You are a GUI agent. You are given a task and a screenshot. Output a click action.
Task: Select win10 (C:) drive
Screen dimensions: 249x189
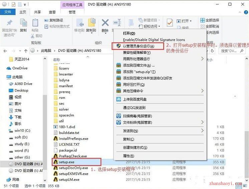pyautogui.click(x=20, y=131)
